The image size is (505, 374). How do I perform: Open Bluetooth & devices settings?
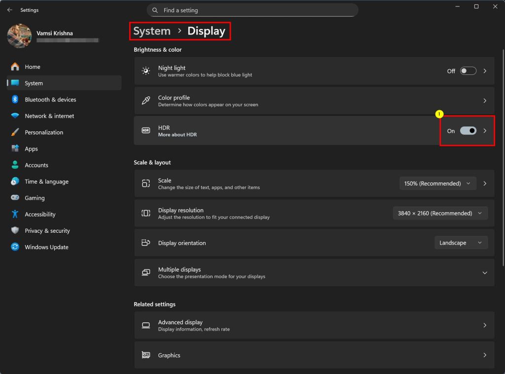[x=64, y=99]
